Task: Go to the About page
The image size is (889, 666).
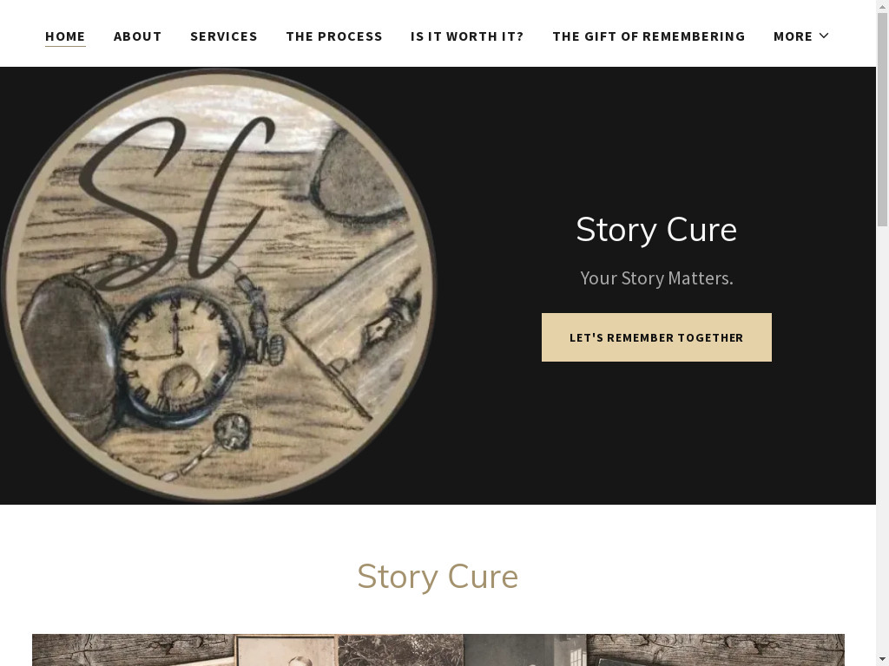Action: (x=138, y=36)
